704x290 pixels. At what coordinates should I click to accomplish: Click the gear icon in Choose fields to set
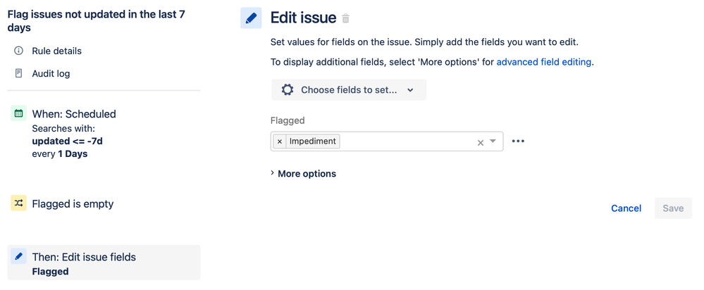point(288,89)
